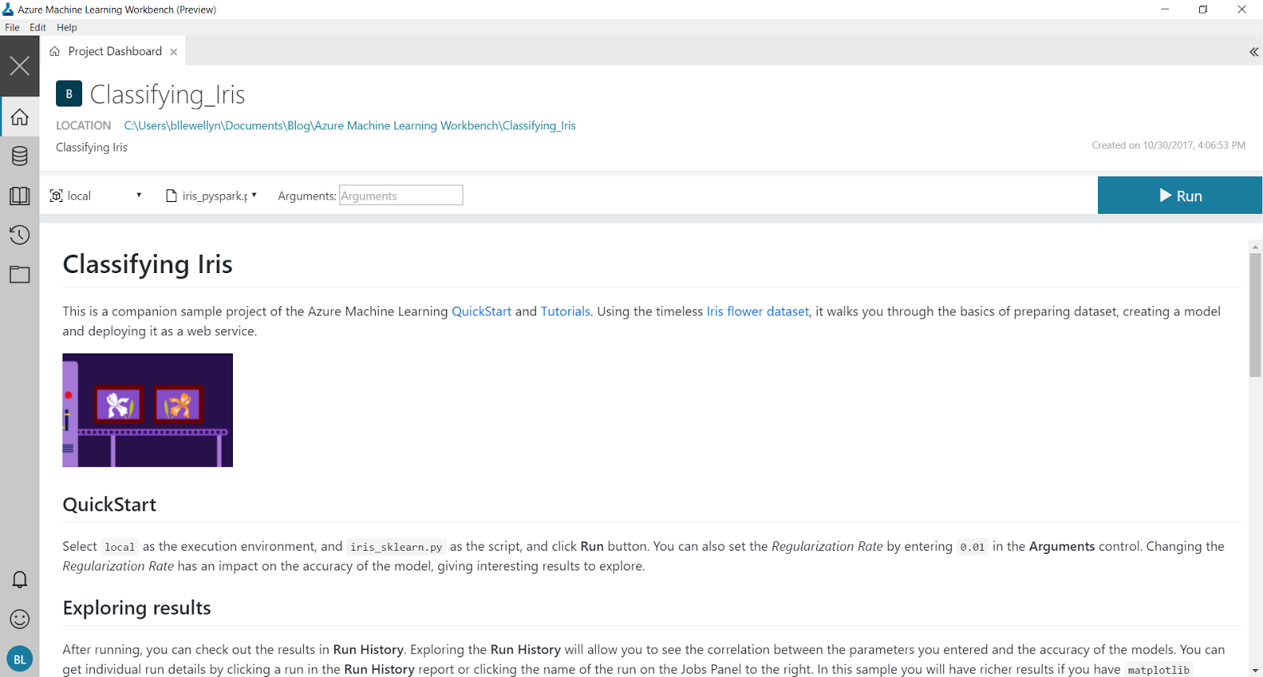Minimize the Workbench window
The height and width of the screenshot is (677, 1263).
[1165, 9]
